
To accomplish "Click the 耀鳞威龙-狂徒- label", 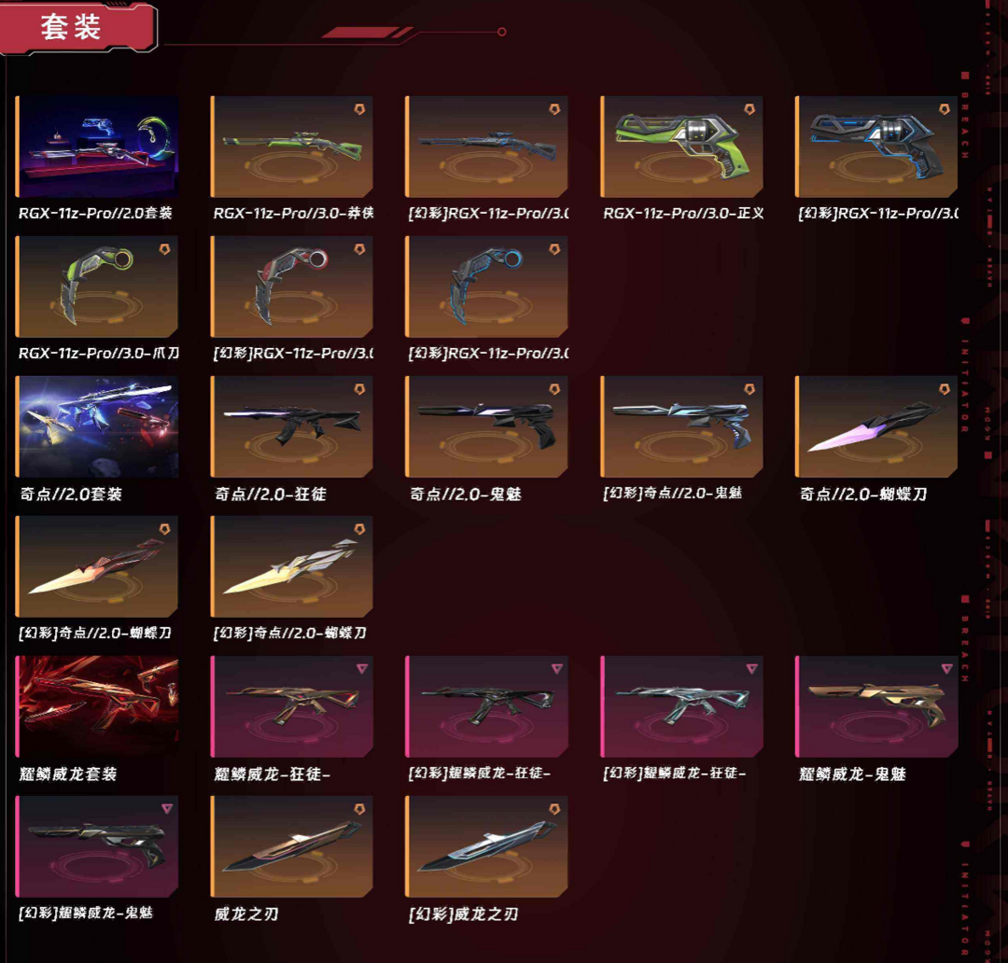I will [x=273, y=774].
